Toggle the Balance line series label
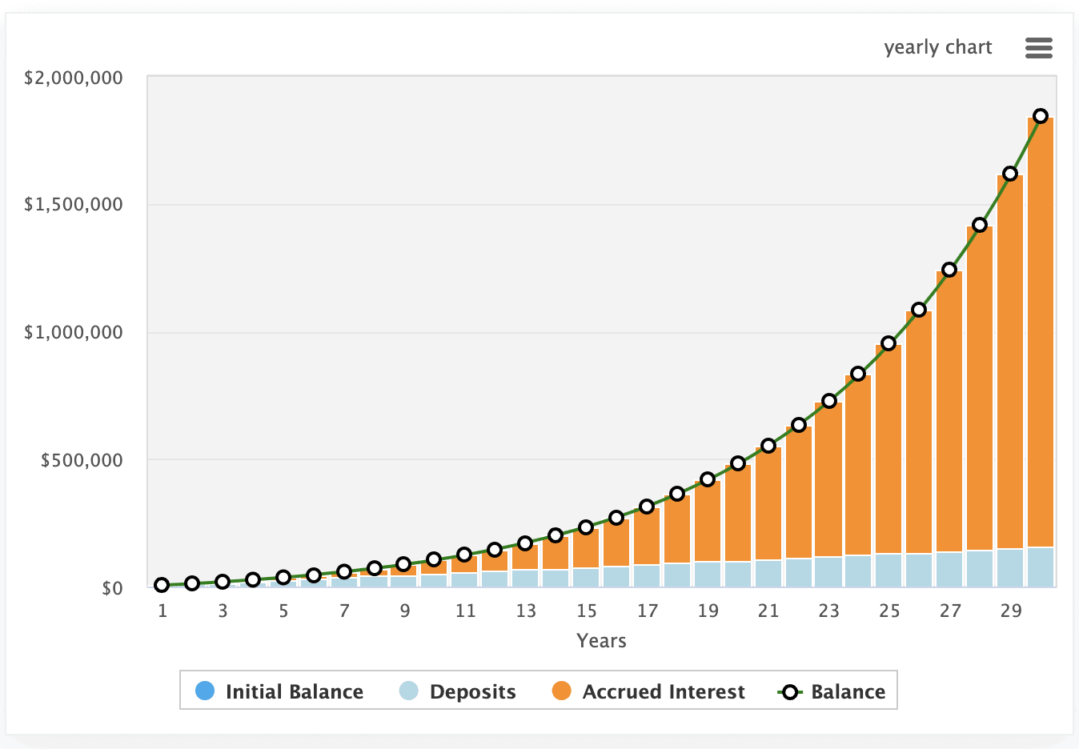1079x749 pixels. (x=848, y=692)
